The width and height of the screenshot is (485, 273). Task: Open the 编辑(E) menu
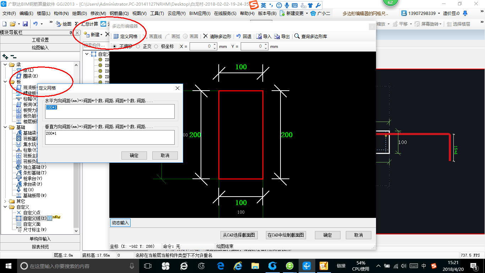point(26,14)
